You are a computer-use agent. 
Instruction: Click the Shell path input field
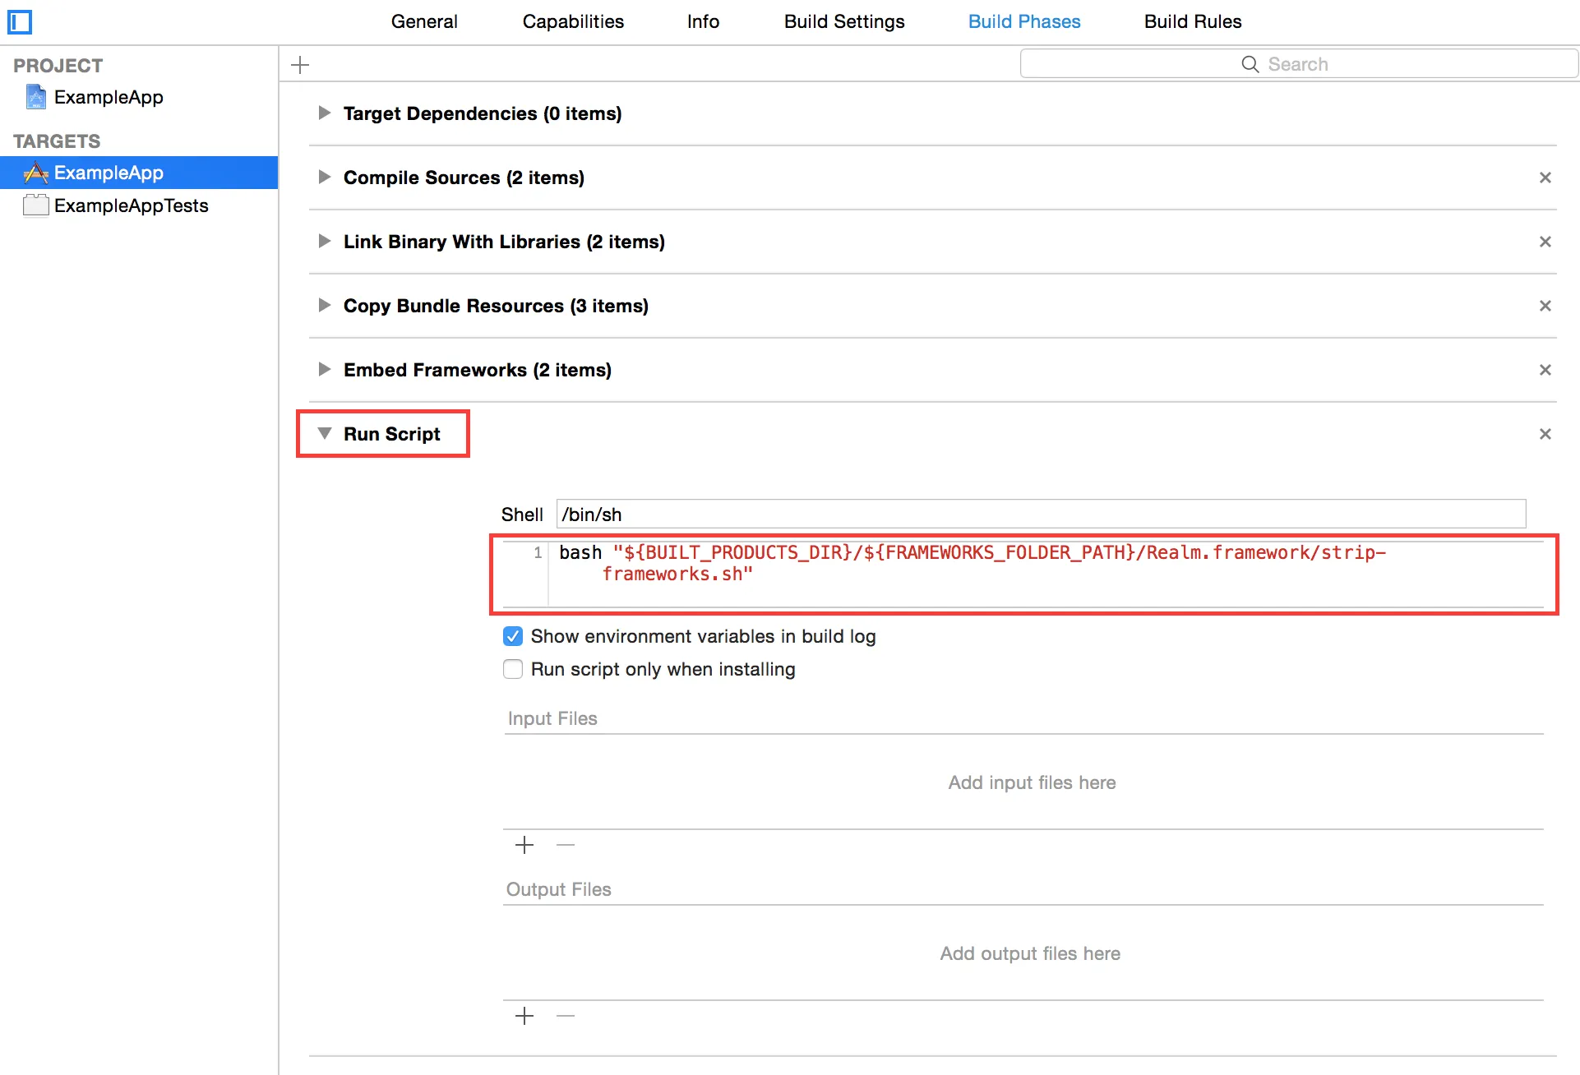coord(1040,514)
